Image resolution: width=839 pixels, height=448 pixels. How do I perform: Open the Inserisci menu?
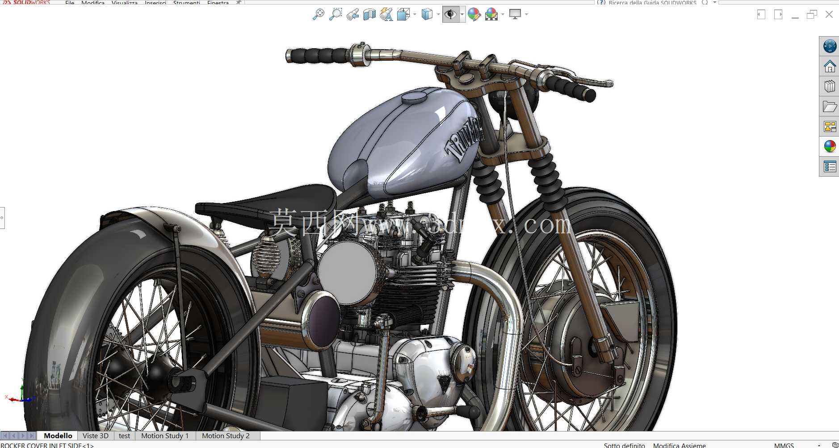155,3
